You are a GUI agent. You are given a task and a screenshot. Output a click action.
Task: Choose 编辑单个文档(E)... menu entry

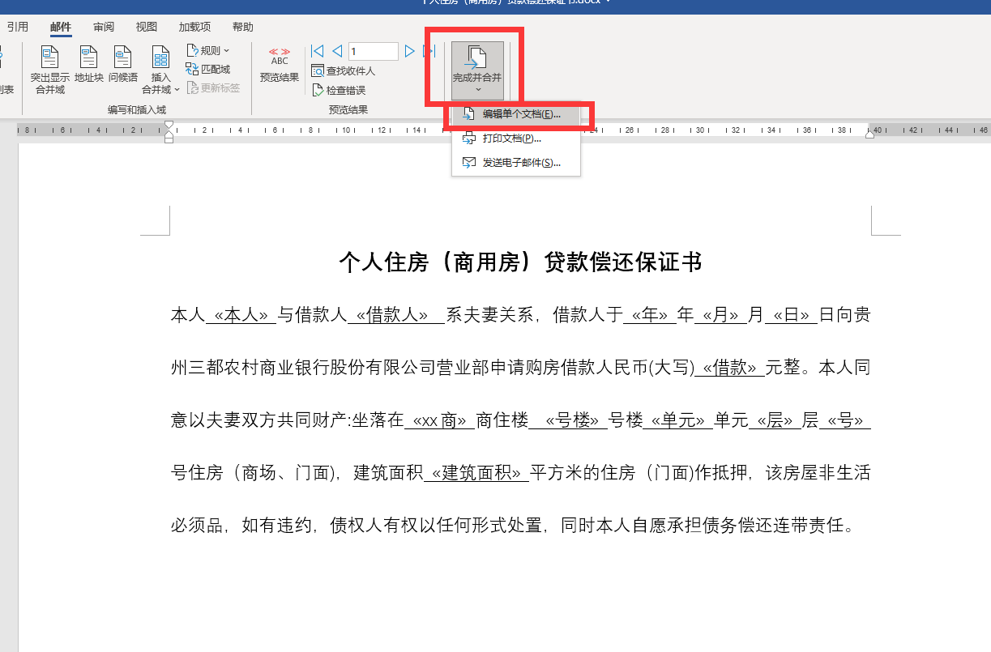(x=516, y=114)
